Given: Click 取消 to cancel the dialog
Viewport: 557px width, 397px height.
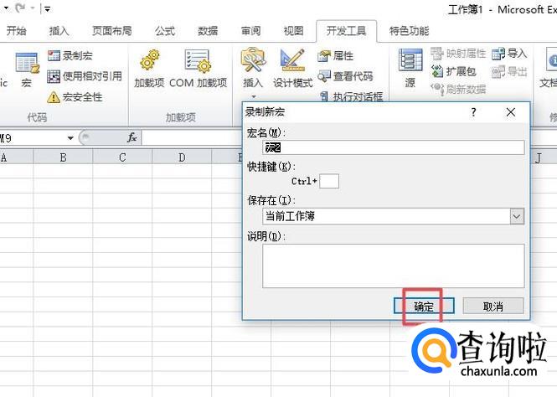Looking at the screenshot, I should [493, 307].
